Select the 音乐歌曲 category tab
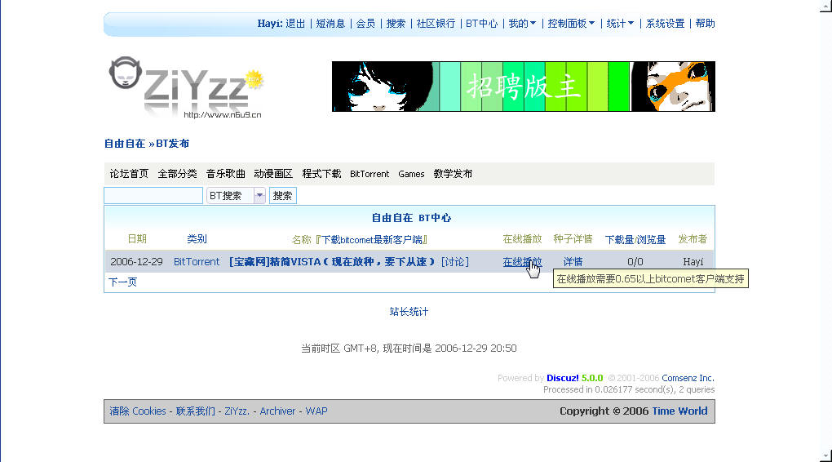832x462 pixels. click(225, 174)
